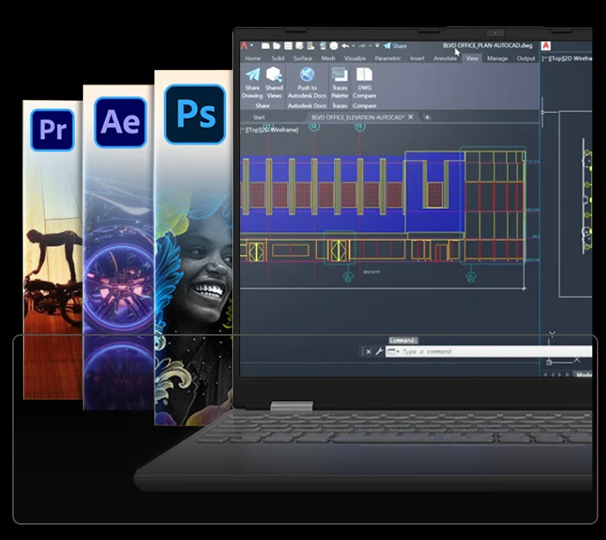Close the BLVD OFFICE_ELEVATION-AUTOCAD tab
This screenshot has width=606, height=540.
[x=411, y=117]
